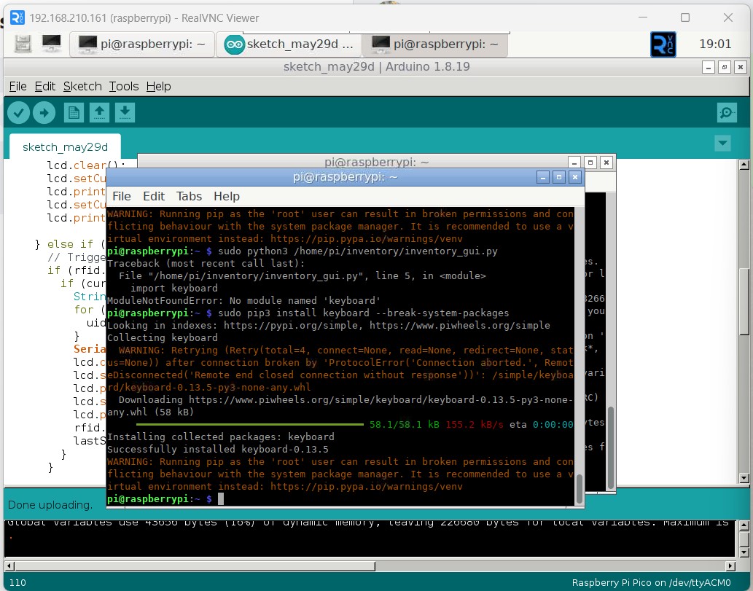Open a sketch using the Open icon

click(x=99, y=113)
